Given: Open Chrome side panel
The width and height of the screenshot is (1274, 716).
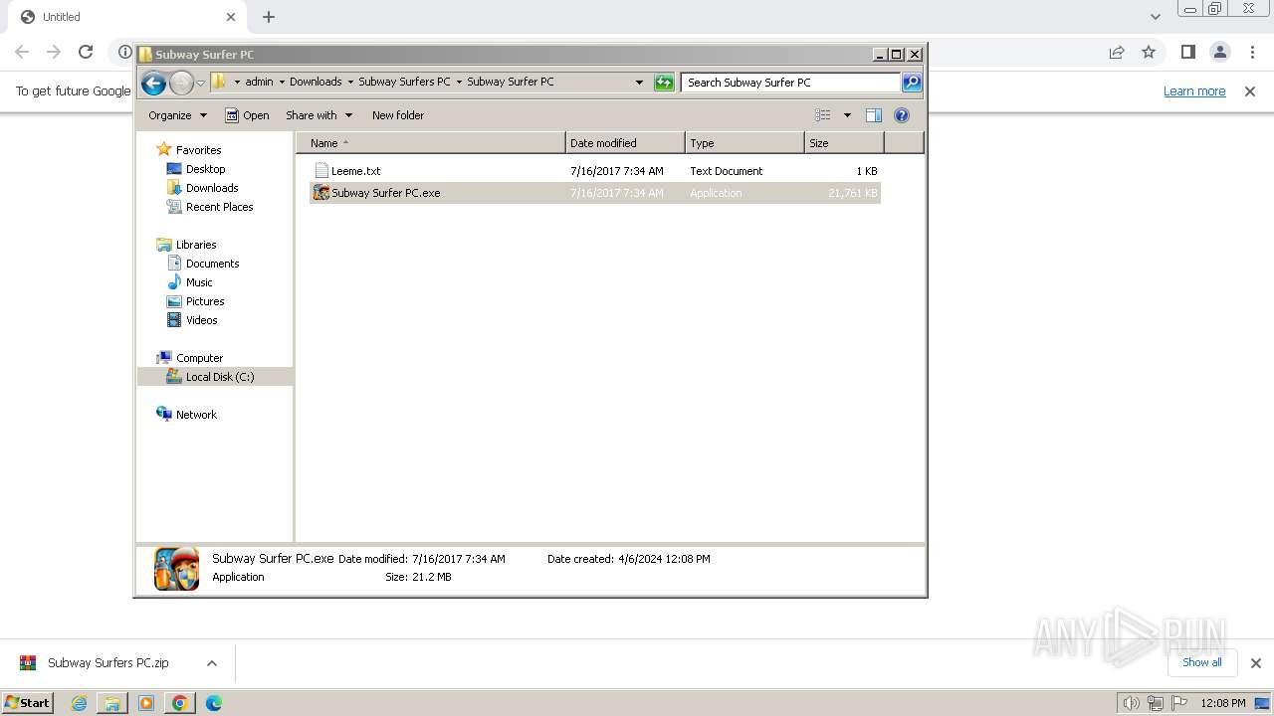Looking at the screenshot, I should coord(1188,52).
